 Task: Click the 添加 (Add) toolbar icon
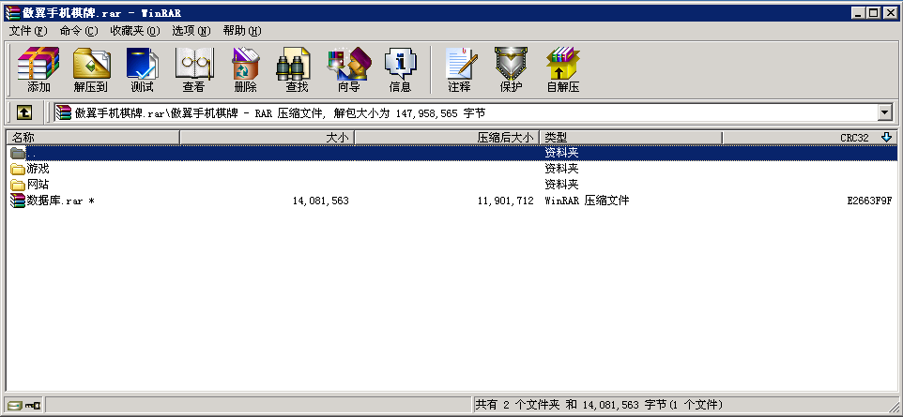click(38, 70)
